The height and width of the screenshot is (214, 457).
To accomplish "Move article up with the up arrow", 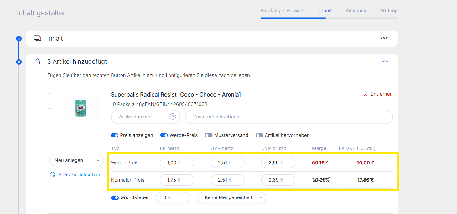I will click(x=51, y=94).
